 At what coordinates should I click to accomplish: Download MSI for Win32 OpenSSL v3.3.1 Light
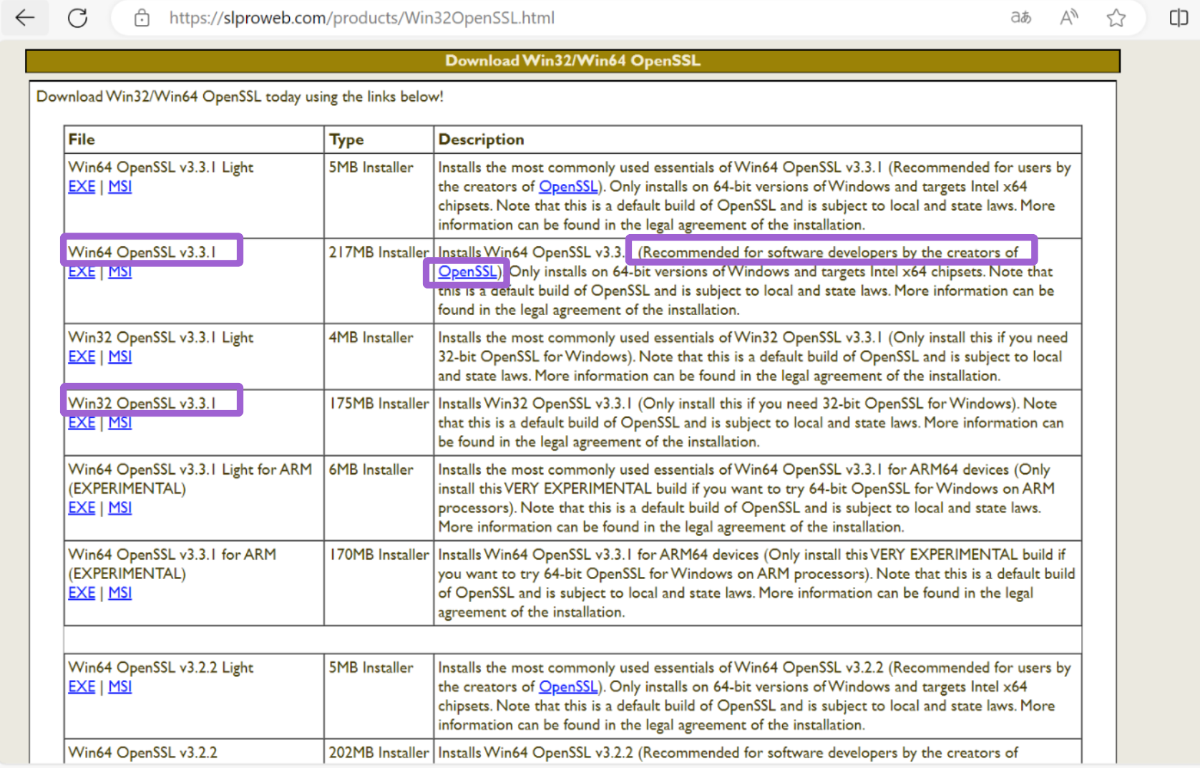click(120, 356)
